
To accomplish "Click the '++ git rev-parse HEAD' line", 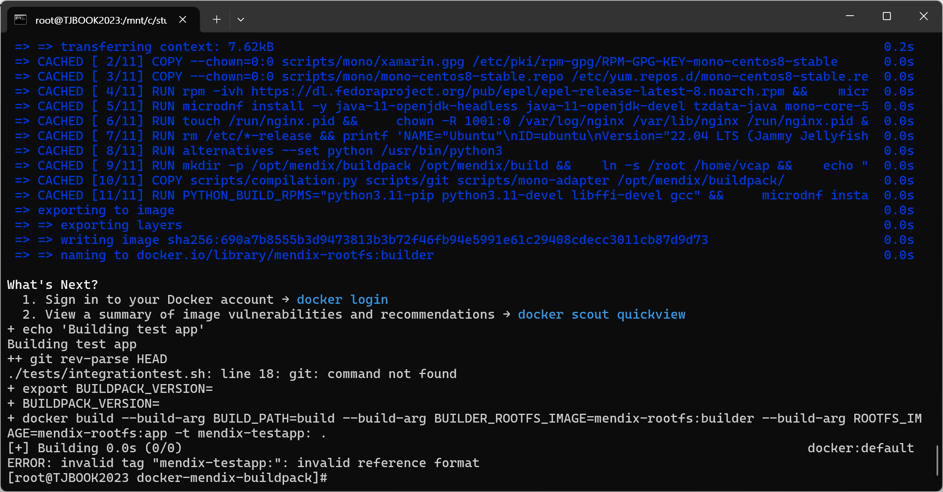I will (x=87, y=359).
